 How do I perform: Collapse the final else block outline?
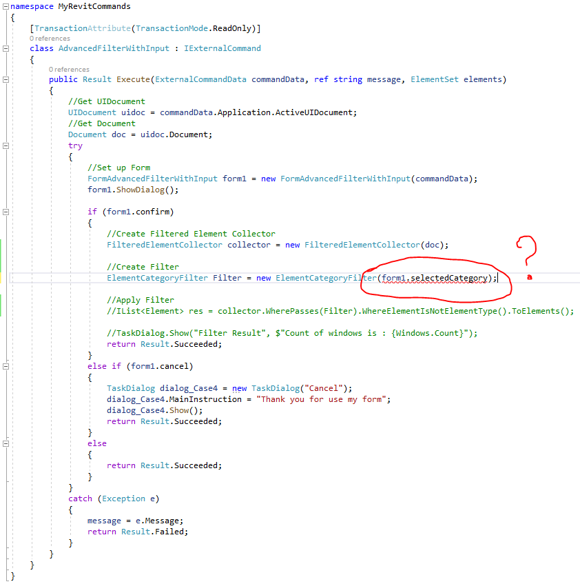click(x=6, y=443)
